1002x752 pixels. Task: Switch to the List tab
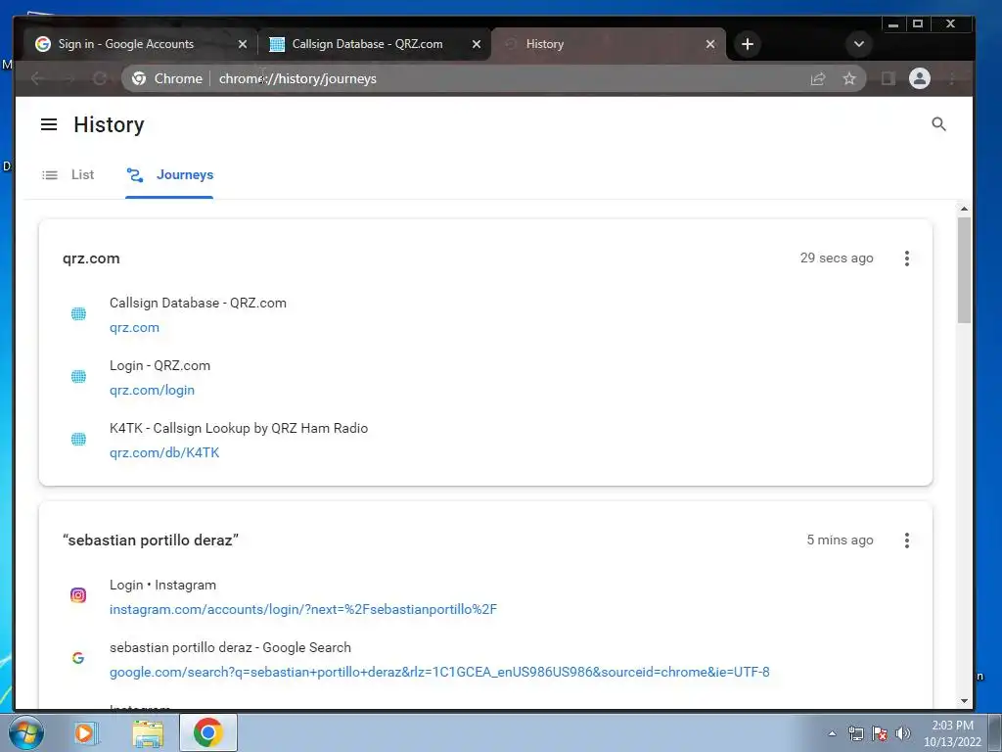coord(68,174)
